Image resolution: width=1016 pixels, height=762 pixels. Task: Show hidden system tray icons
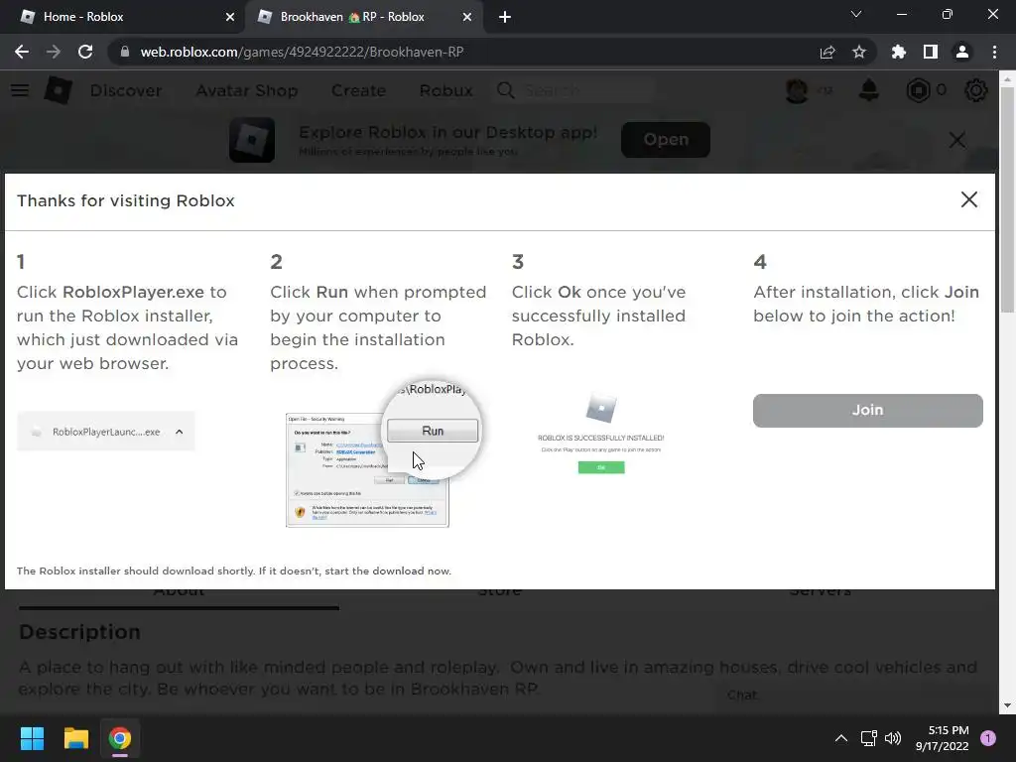tap(841, 738)
